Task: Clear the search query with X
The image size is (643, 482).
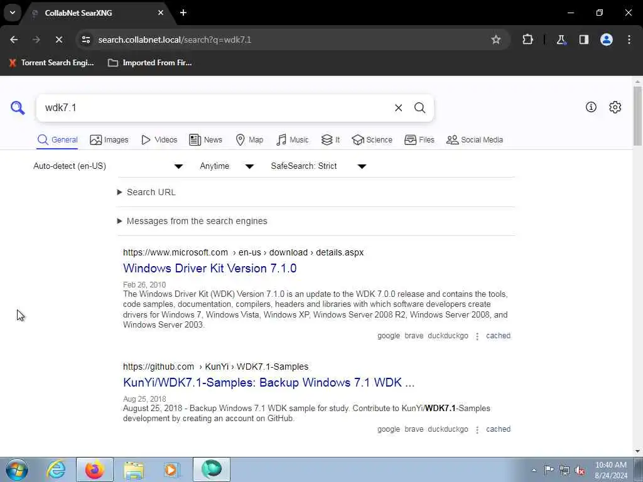Action: 398,108
